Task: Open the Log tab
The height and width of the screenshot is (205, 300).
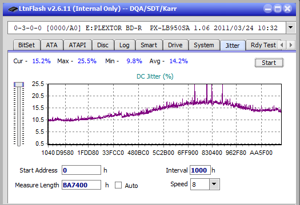Action: click(x=125, y=45)
